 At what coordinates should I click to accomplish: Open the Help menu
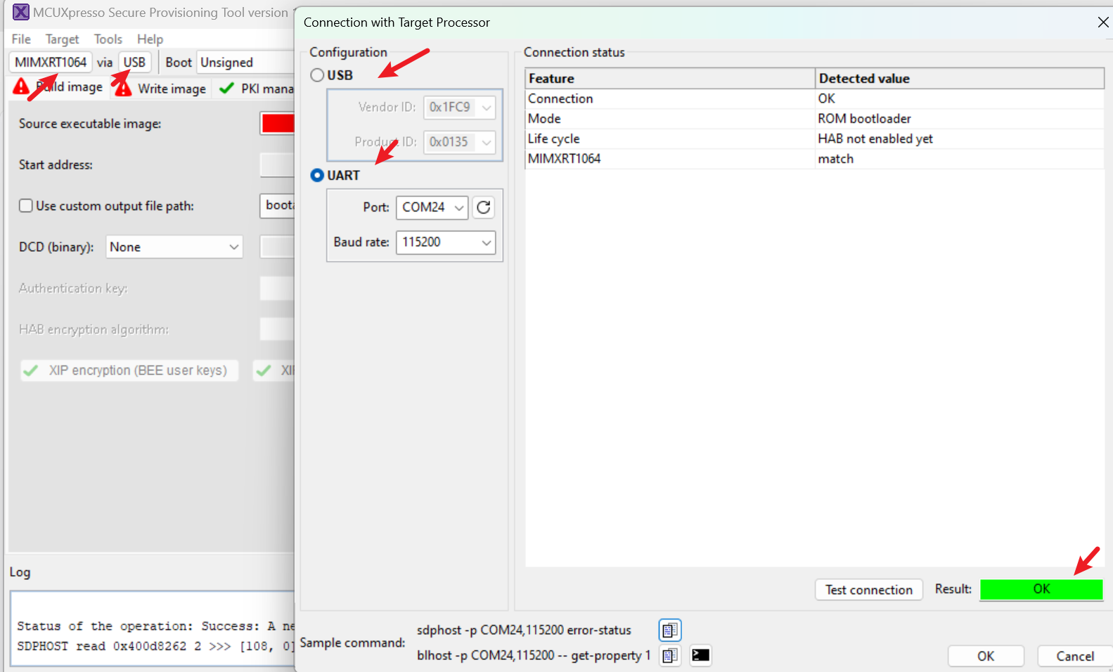tap(150, 39)
